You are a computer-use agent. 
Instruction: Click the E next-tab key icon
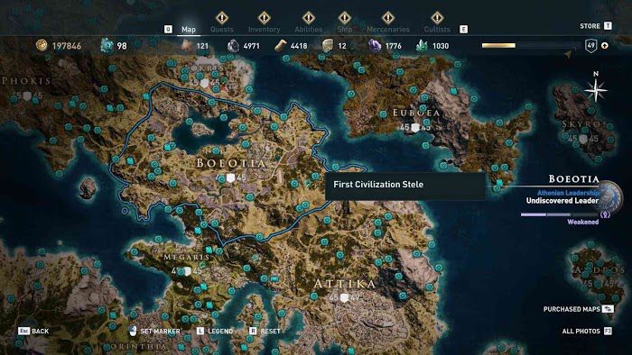[463, 29]
